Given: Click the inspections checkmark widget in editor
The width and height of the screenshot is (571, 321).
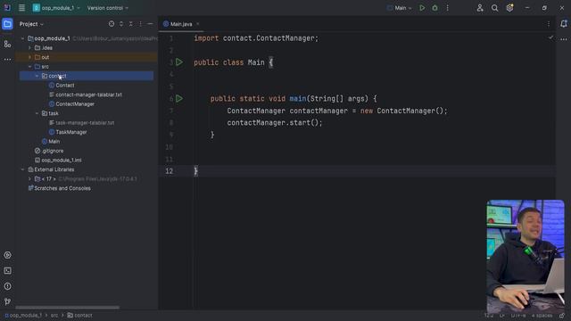Looking at the screenshot, I should click(550, 37).
